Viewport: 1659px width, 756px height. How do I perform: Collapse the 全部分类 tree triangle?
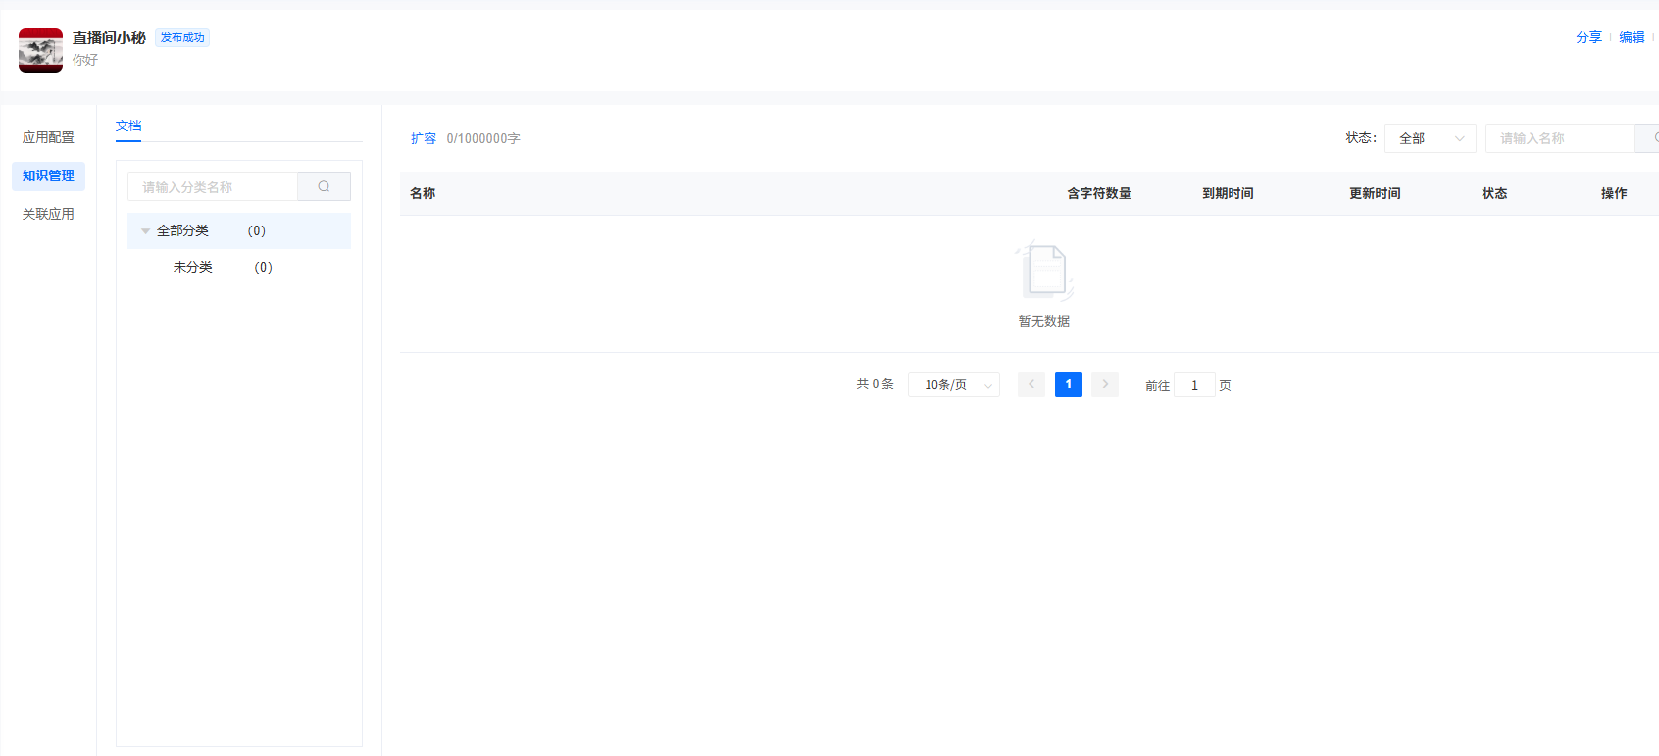tap(145, 231)
